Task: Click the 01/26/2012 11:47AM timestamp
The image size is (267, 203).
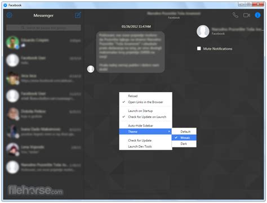Action: click(x=136, y=26)
